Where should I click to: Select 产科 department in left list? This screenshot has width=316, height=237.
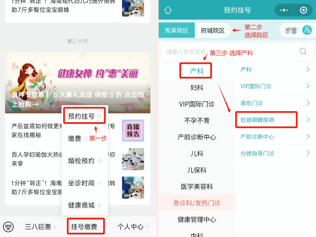(197, 71)
